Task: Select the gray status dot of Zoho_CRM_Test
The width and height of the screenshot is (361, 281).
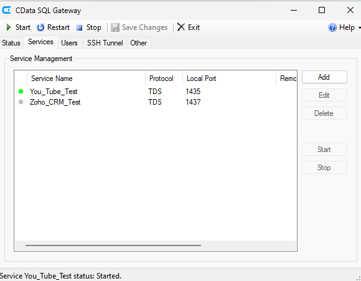Action: pos(21,102)
